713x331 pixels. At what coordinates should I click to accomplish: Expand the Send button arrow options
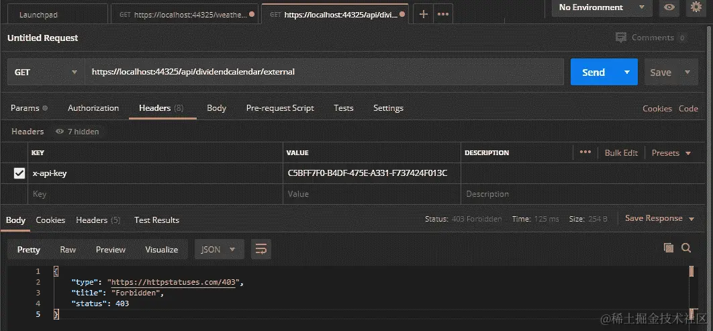[x=627, y=72]
